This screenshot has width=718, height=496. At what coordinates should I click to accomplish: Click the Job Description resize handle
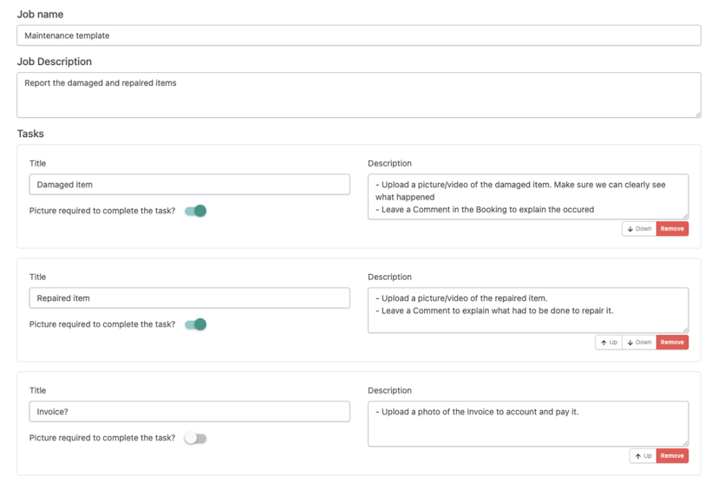[696, 114]
